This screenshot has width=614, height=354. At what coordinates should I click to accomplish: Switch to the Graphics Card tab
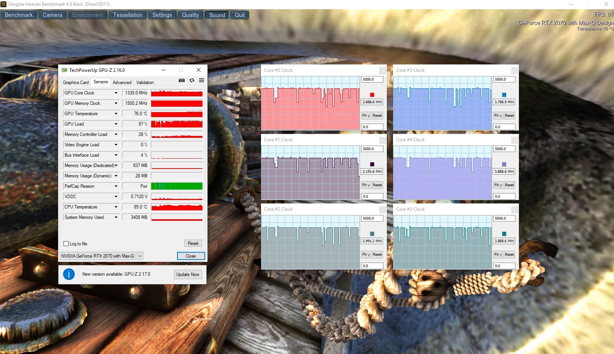click(76, 83)
